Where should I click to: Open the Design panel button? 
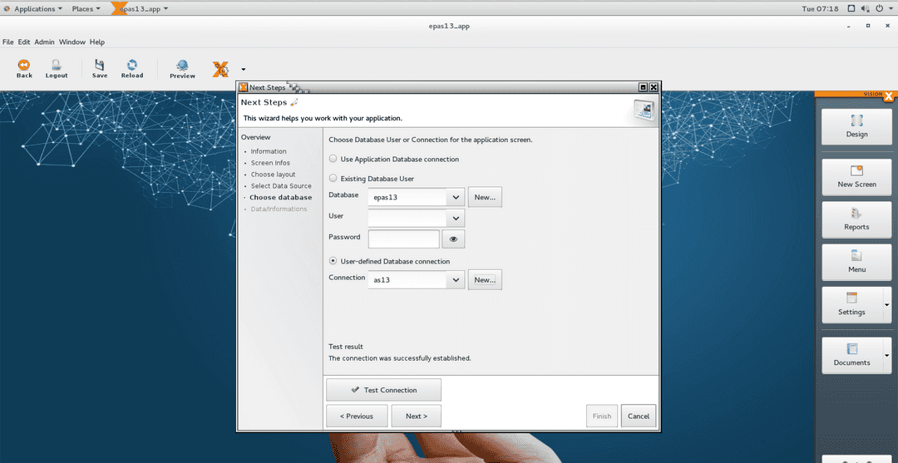coord(856,126)
